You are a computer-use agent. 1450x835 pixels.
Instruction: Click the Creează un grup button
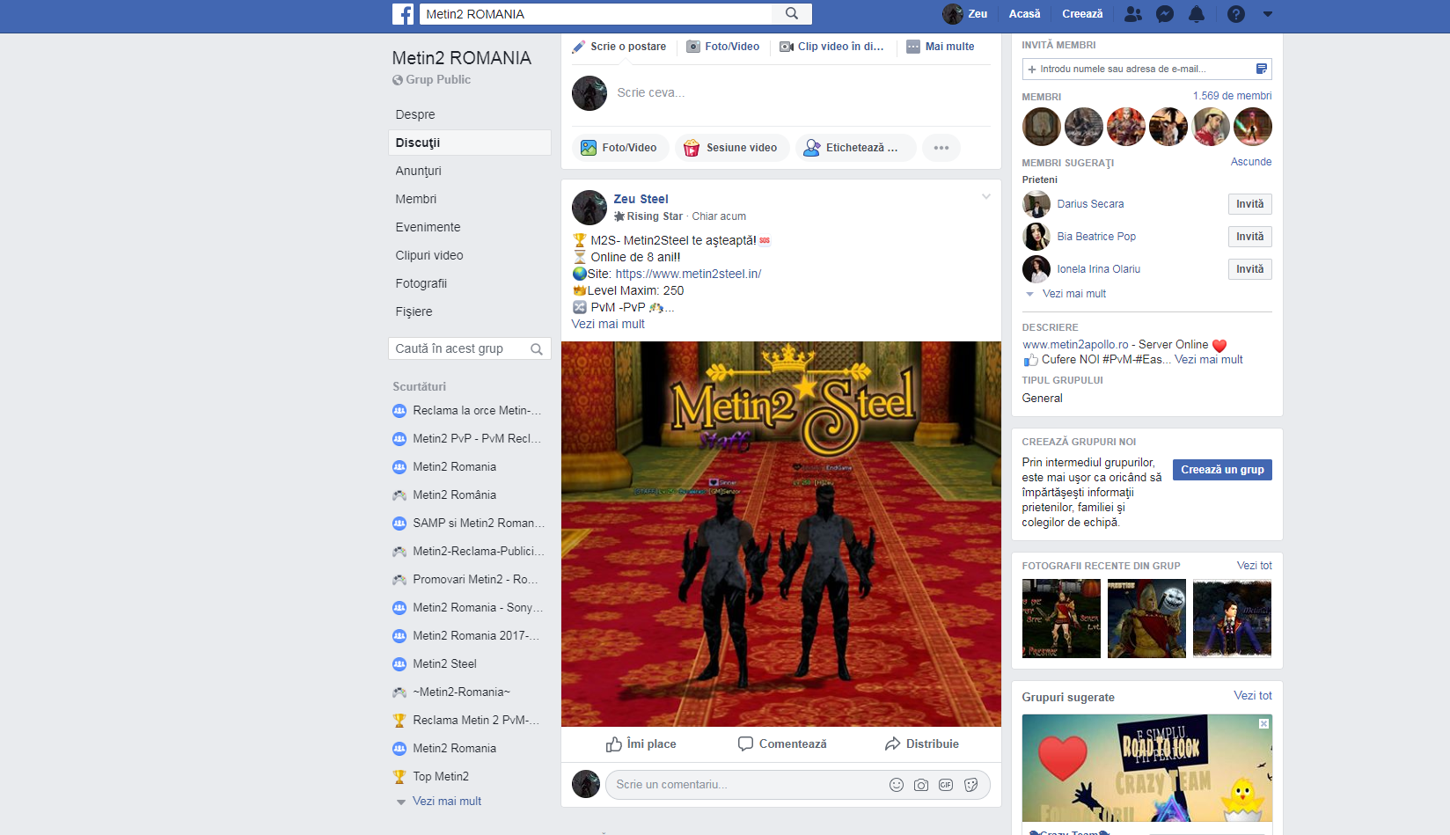1222,470
